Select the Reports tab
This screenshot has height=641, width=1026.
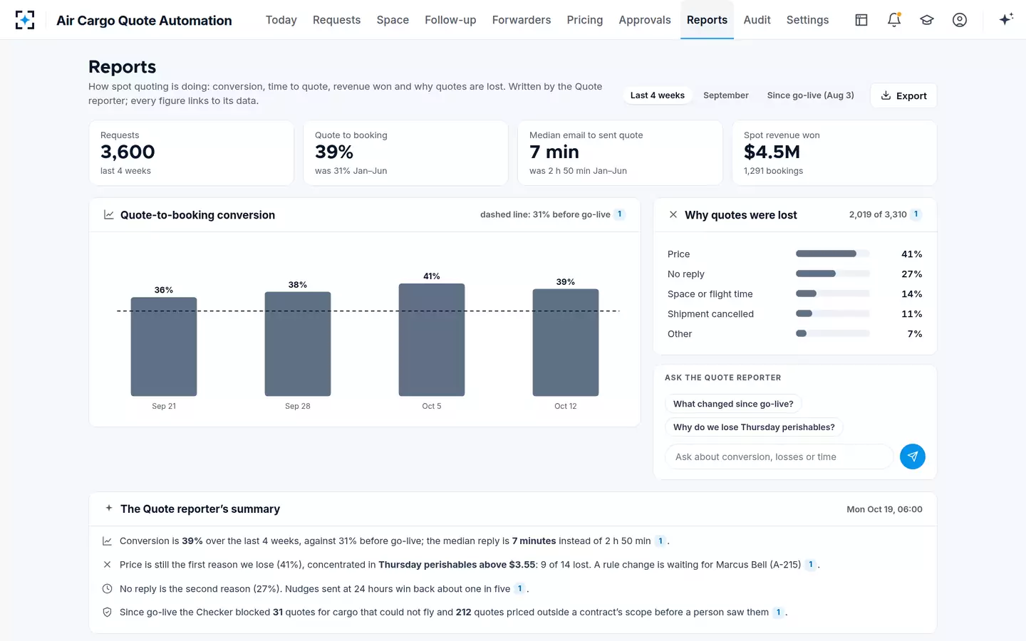tap(707, 20)
